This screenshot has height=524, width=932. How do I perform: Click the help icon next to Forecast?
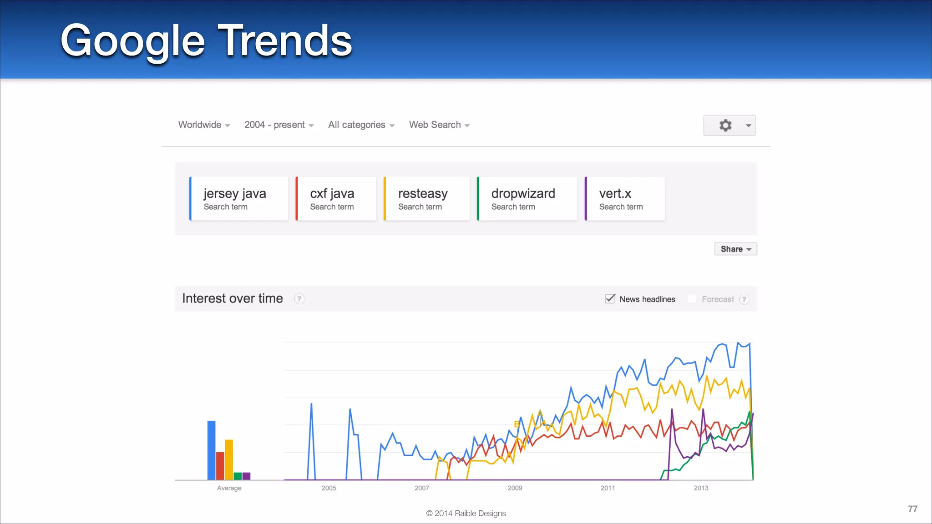[744, 299]
